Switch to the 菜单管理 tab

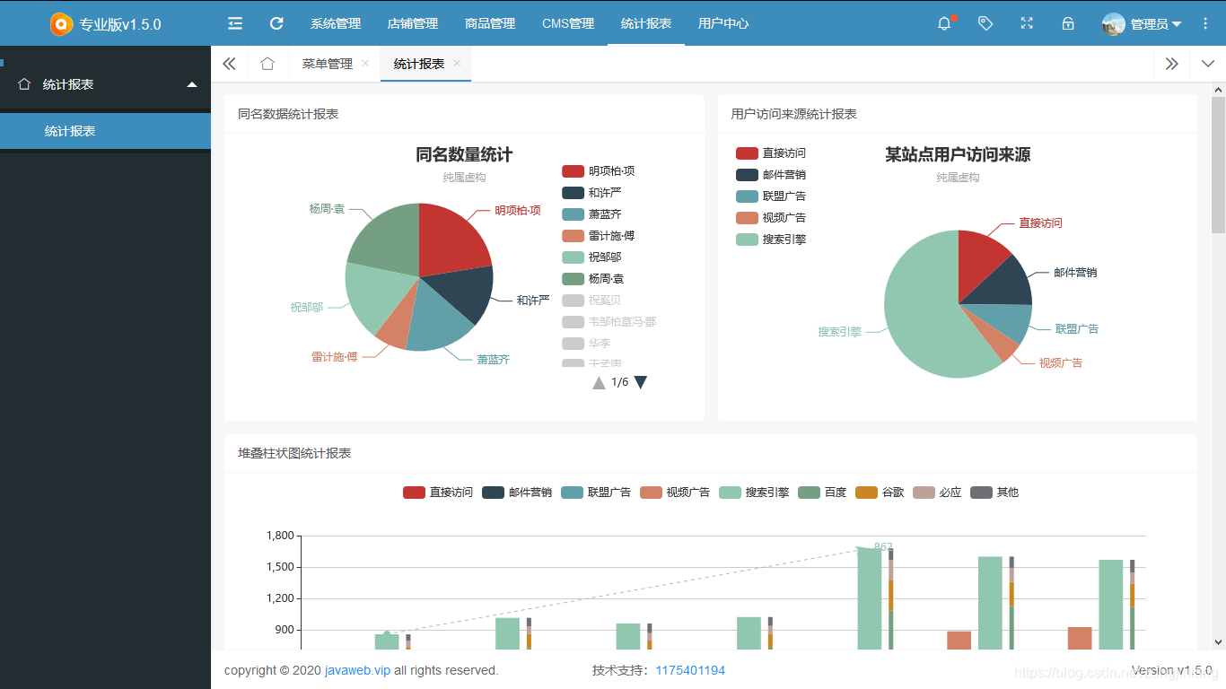click(328, 64)
